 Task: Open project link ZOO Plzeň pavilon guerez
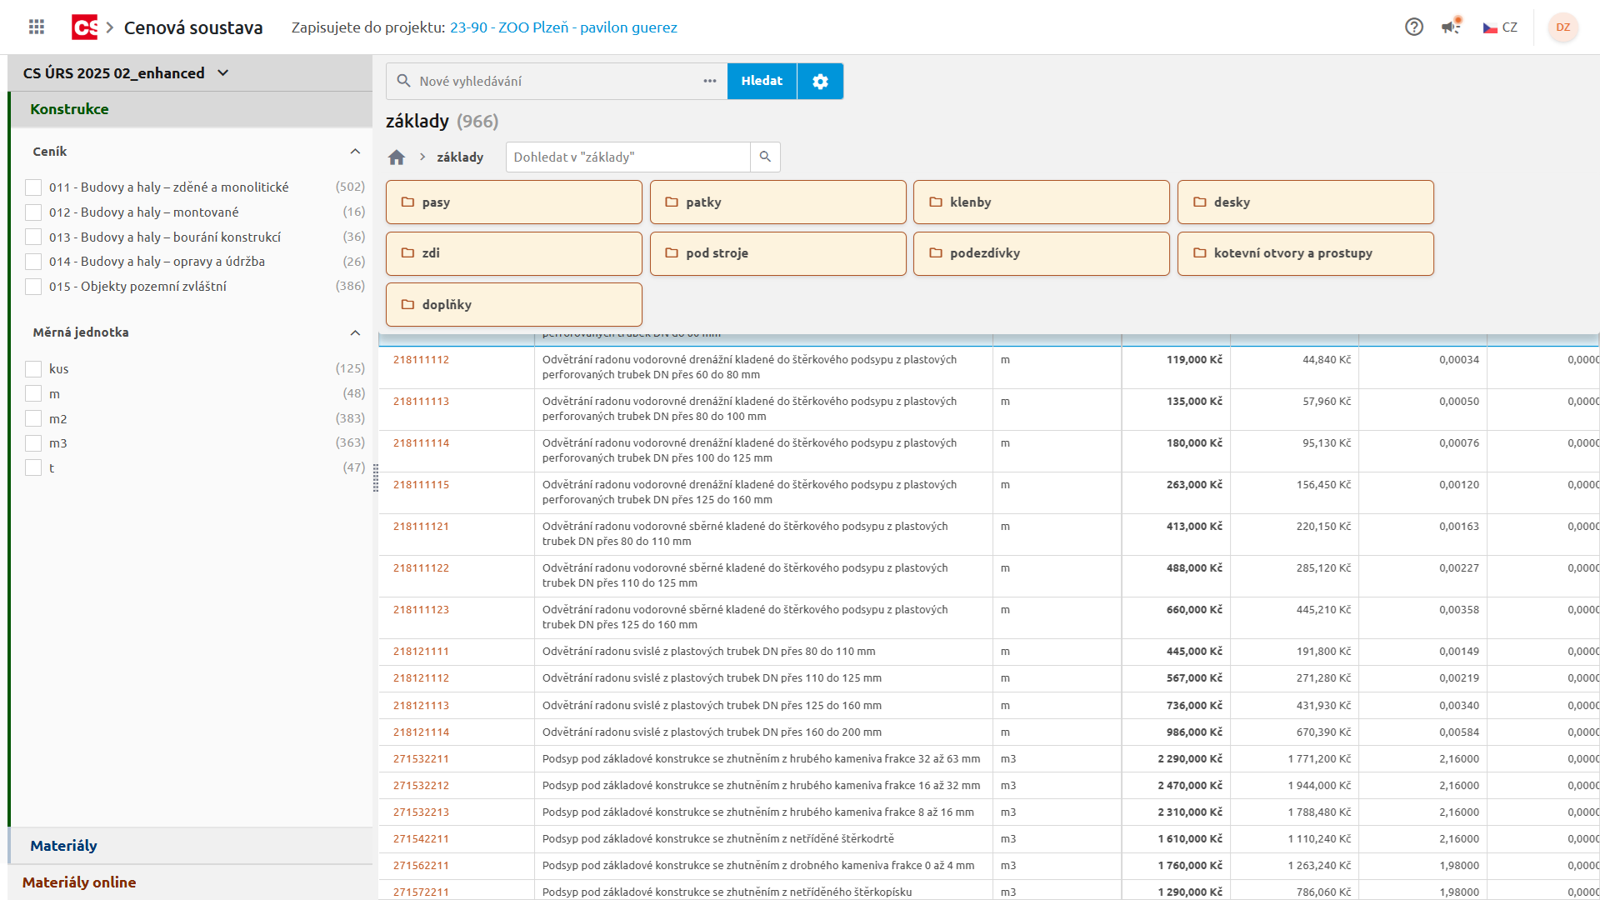point(563,27)
